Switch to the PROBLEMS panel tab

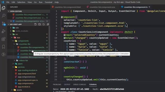[x=57, y=85]
